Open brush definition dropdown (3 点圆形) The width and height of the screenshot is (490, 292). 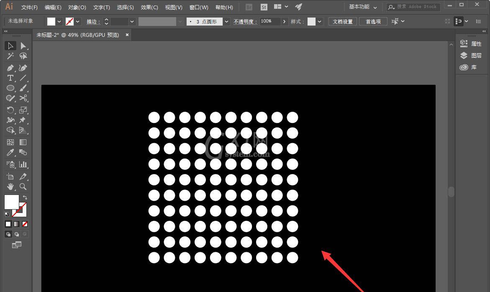226,21
